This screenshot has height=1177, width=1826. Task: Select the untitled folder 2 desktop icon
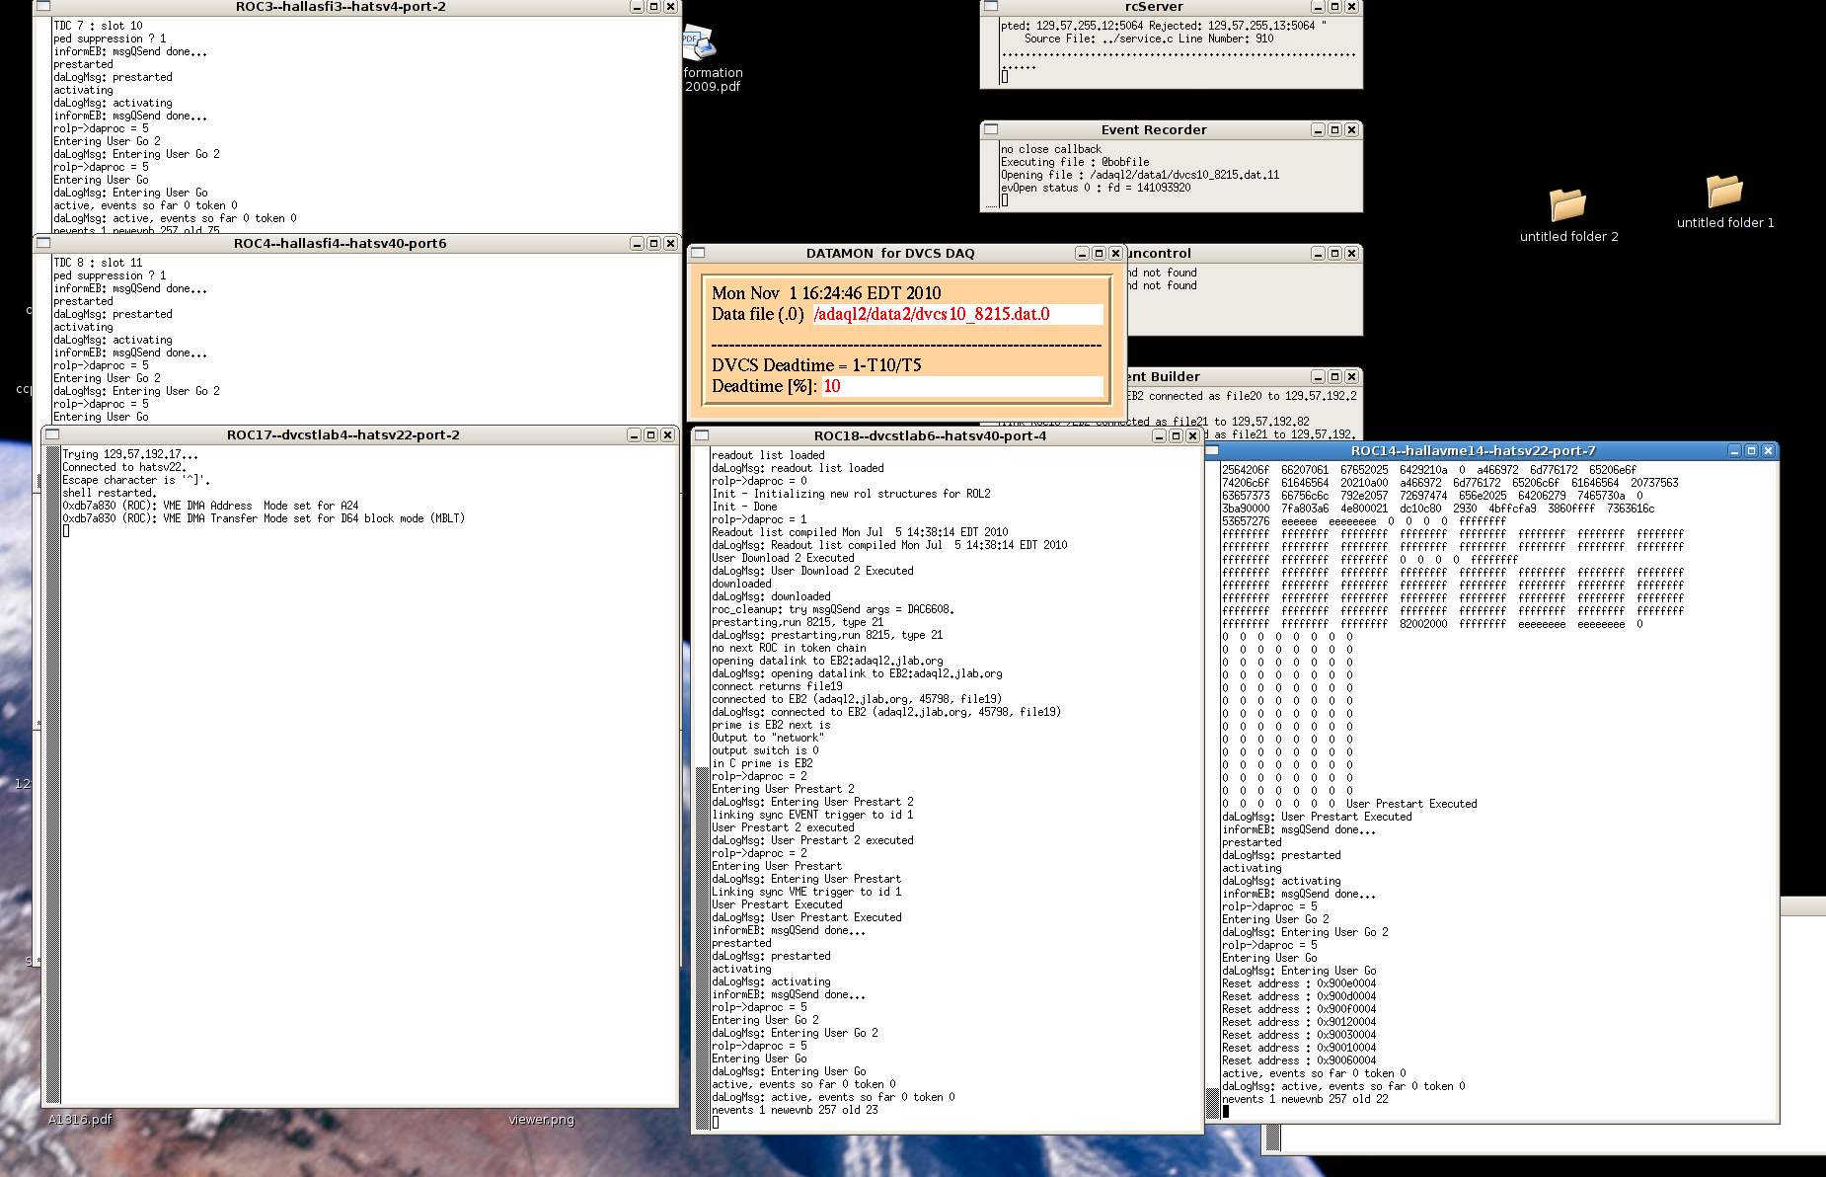coord(1568,215)
